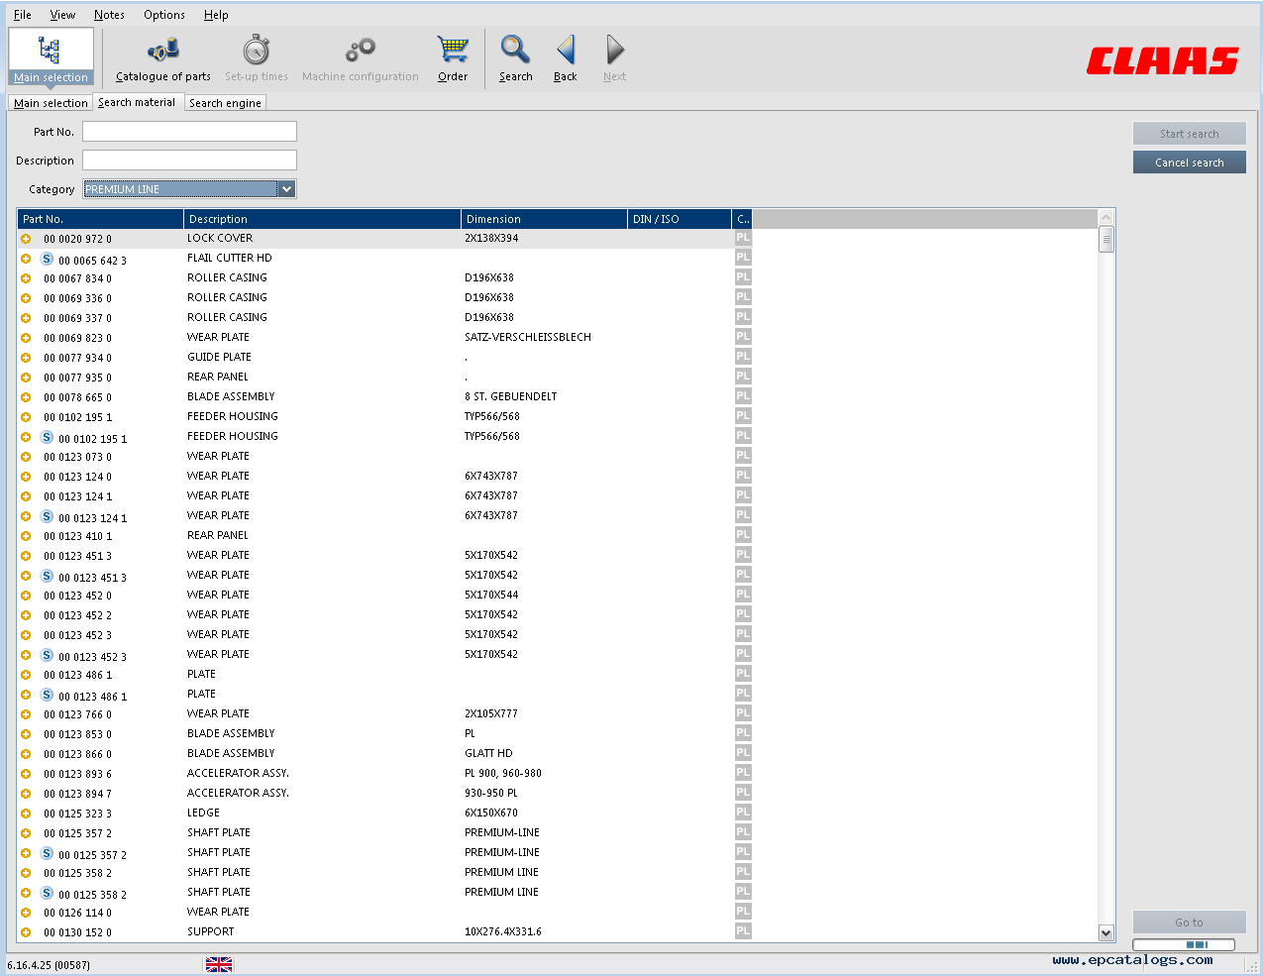Viewport: 1263px width, 976px height.
Task: Click PL badge in the SUPPORT row
Action: 743,931
